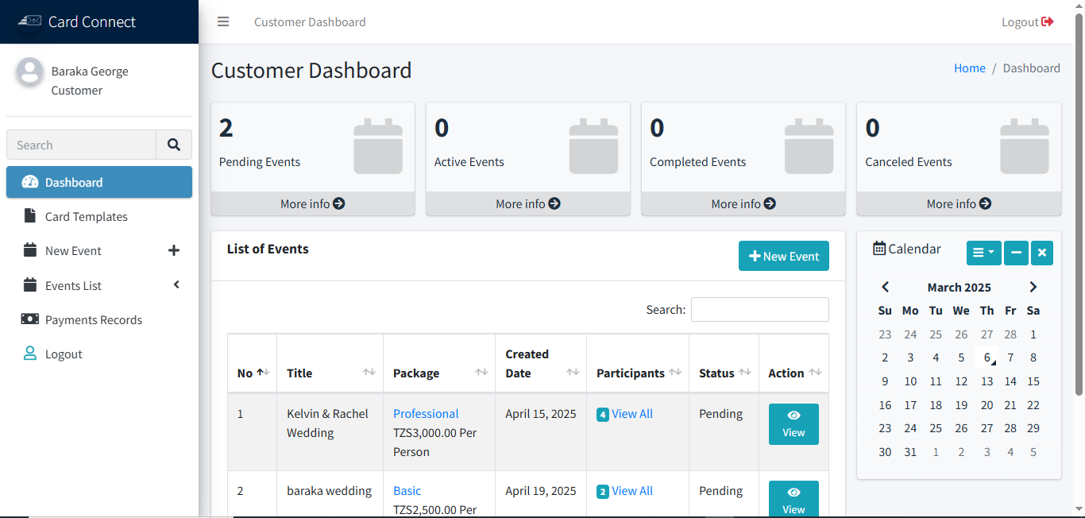Viewport: 1085px width, 518px height.
Task: Sort the table by Status column
Action: coord(723,373)
